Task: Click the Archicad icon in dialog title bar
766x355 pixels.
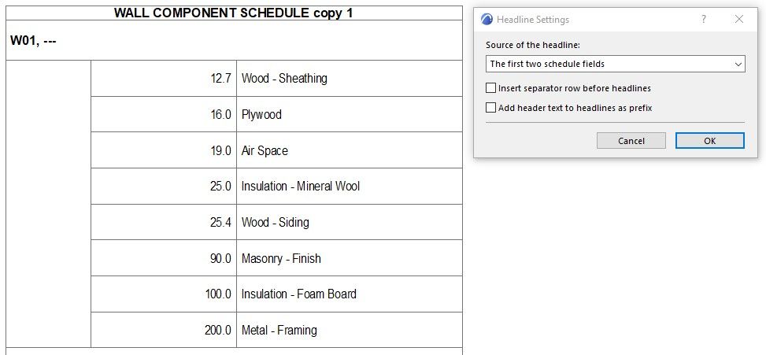Action: pyautogui.click(x=487, y=20)
